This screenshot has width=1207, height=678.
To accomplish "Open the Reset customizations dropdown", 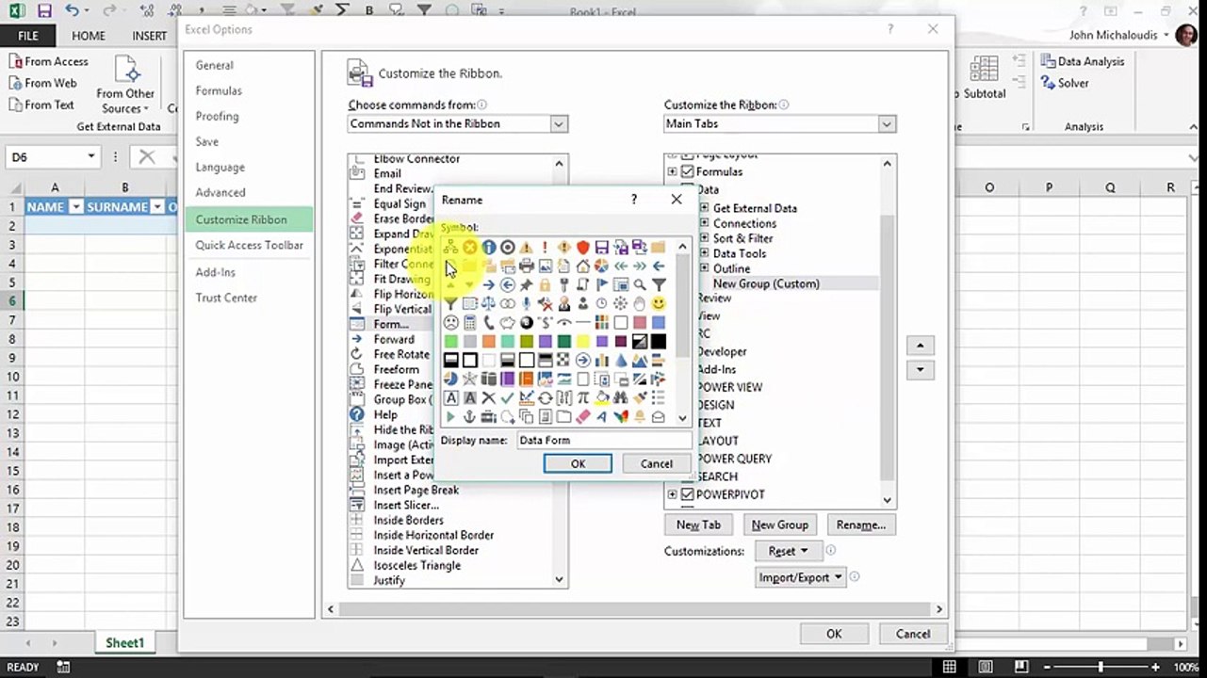I will coord(788,551).
